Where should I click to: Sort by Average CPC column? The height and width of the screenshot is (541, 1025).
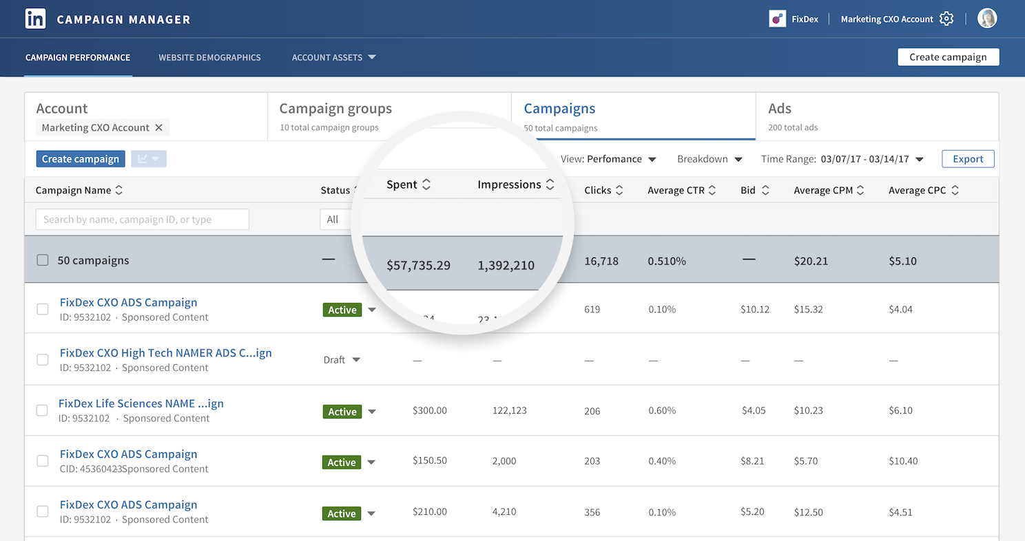click(955, 191)
